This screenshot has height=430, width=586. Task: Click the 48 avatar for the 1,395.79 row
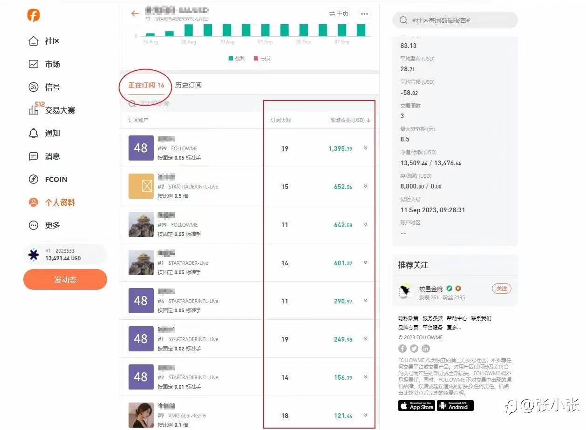(141, 148)
